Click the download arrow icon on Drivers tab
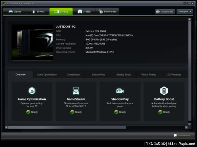Image resolution: width=197 pixels, height=147 pixels. click(x=34, y=11)
